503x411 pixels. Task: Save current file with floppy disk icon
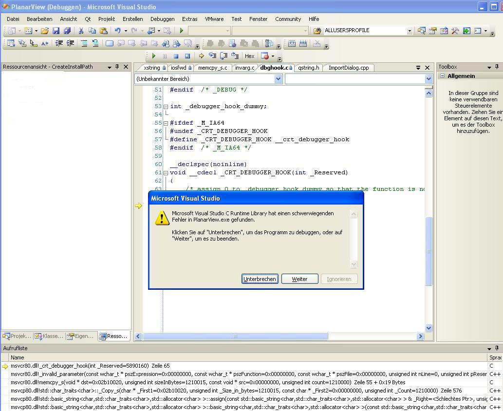pos(56,31)
